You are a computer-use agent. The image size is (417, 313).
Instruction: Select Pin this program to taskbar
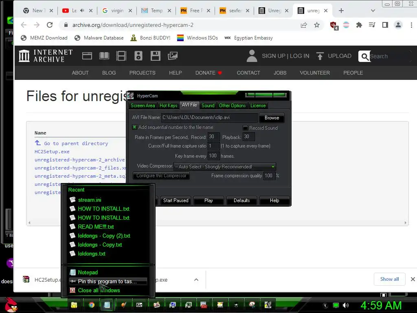(108, 281)
